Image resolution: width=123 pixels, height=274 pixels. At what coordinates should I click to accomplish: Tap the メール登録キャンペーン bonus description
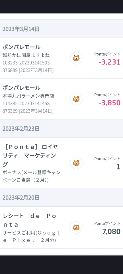click(32, 176)
